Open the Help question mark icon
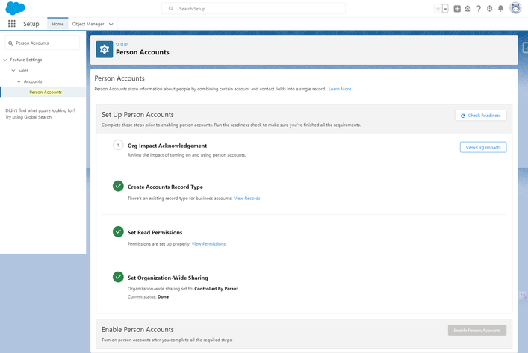This screenshot has height=353, width=528. click(479, 9)
